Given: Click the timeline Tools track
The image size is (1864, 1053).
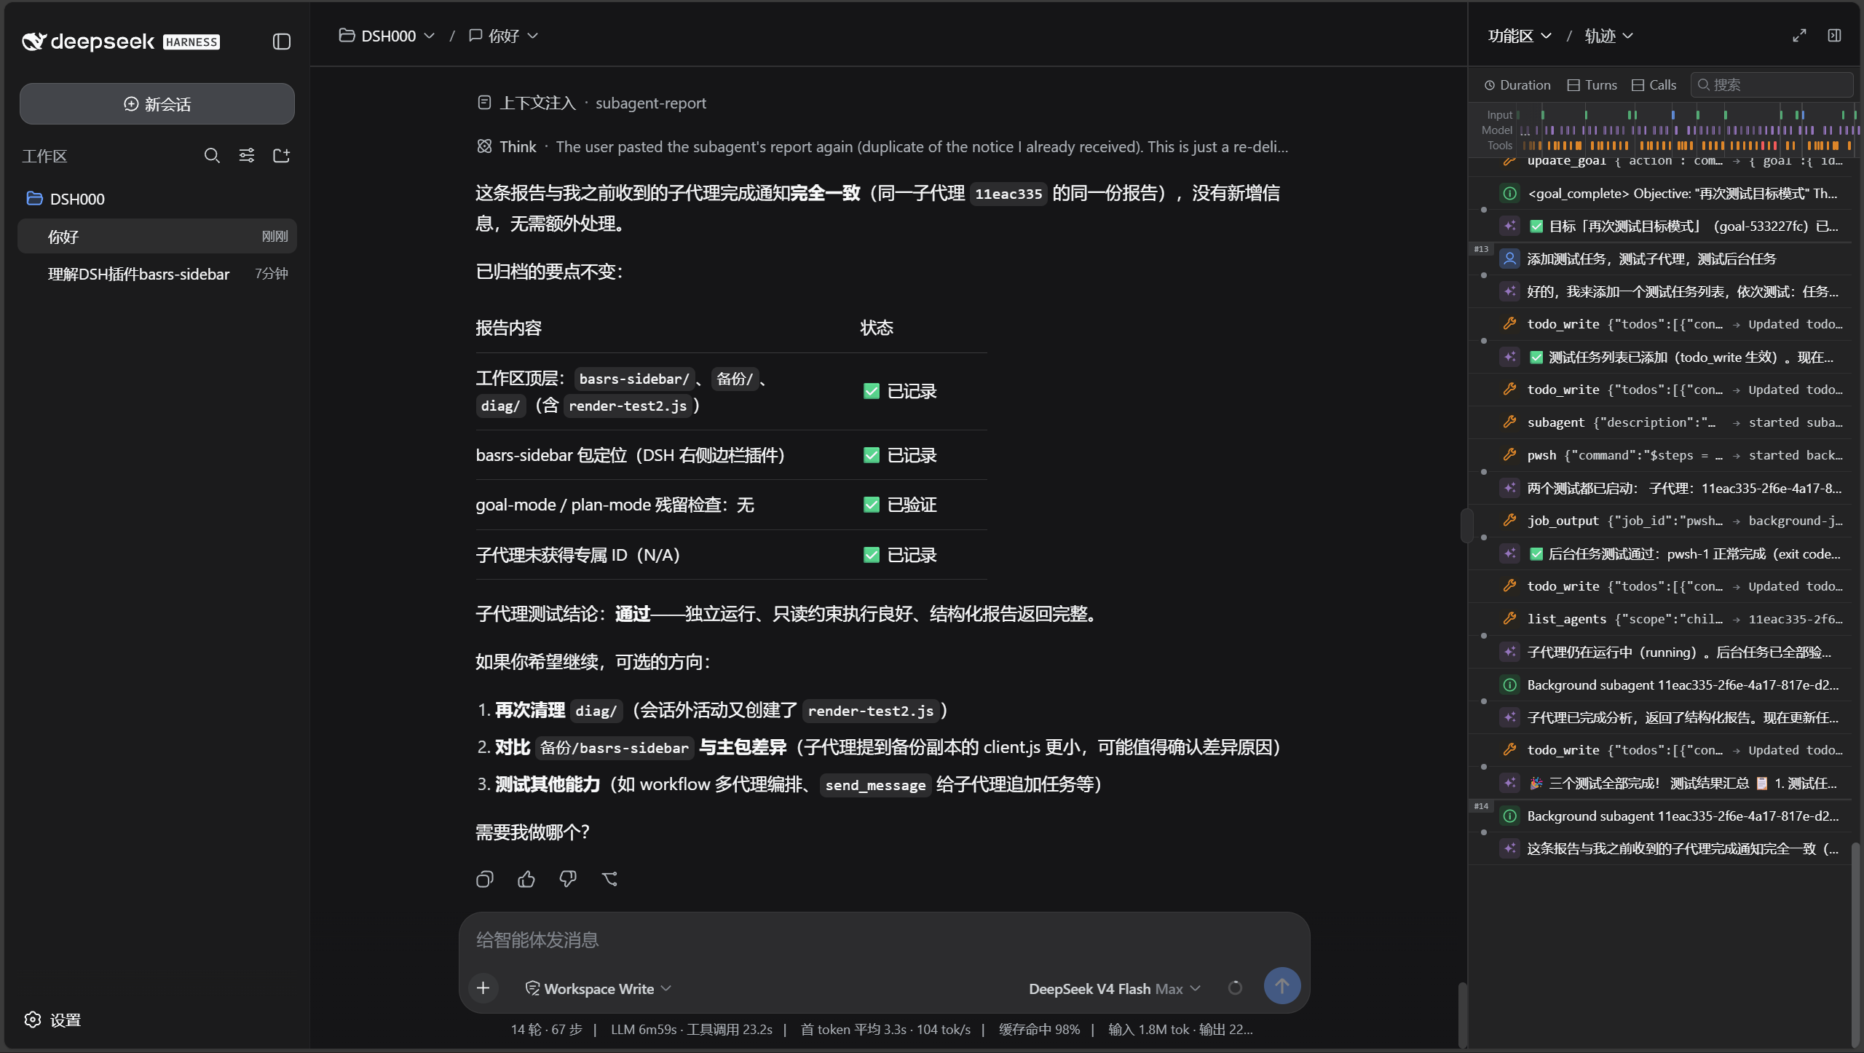Looking at the screenshot, I should coord(1689,146).
